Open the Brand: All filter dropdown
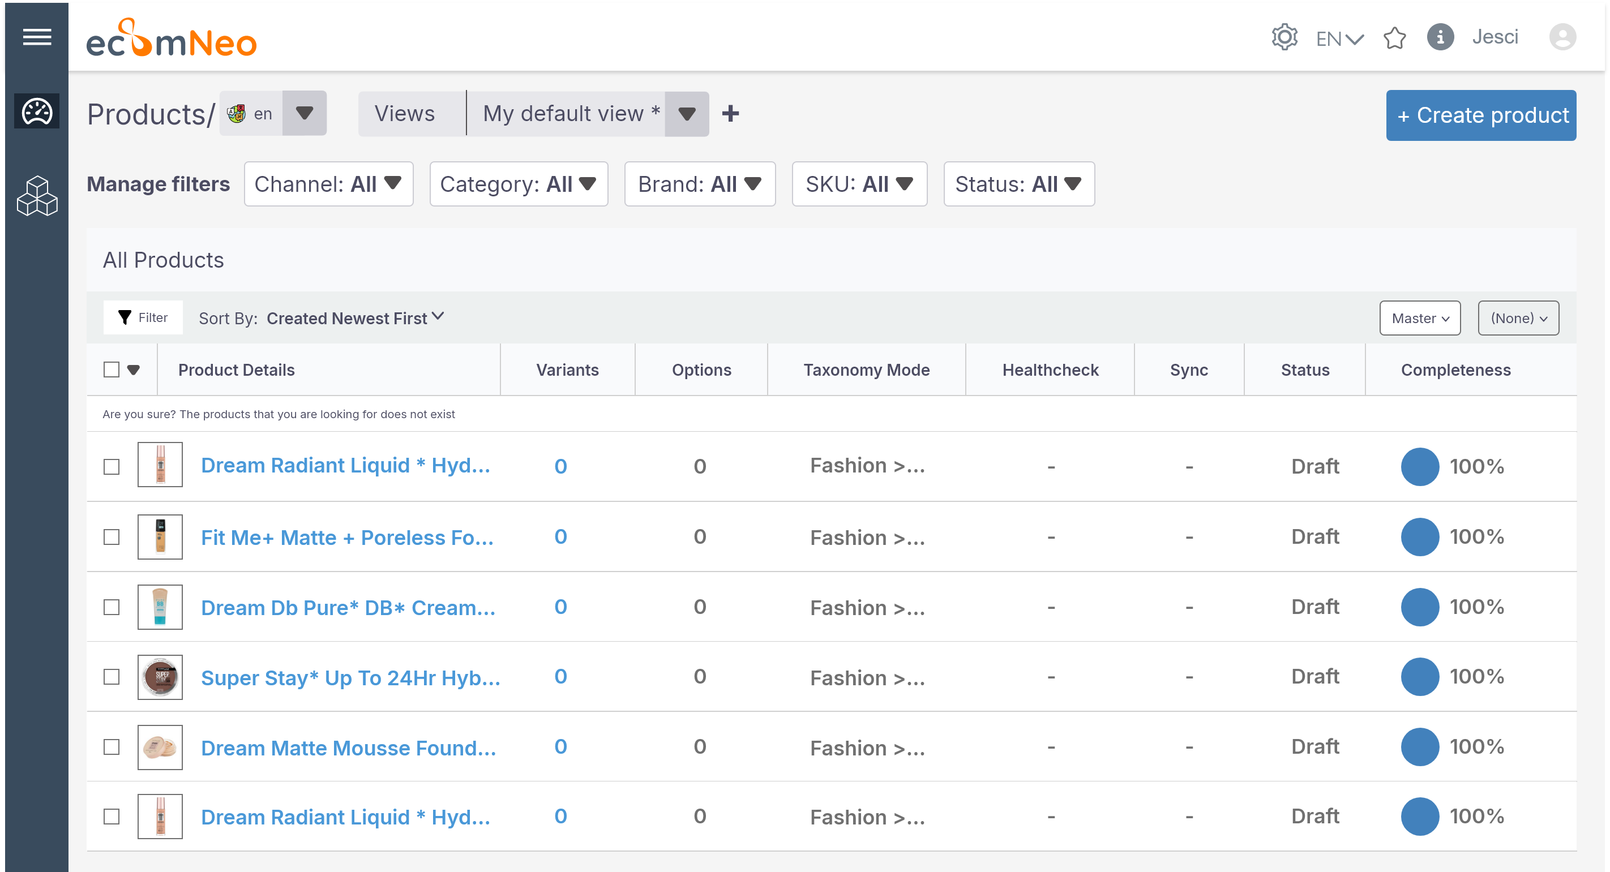Image resolution: width=1610 pixels, height=872 pixels. [699, 184]
